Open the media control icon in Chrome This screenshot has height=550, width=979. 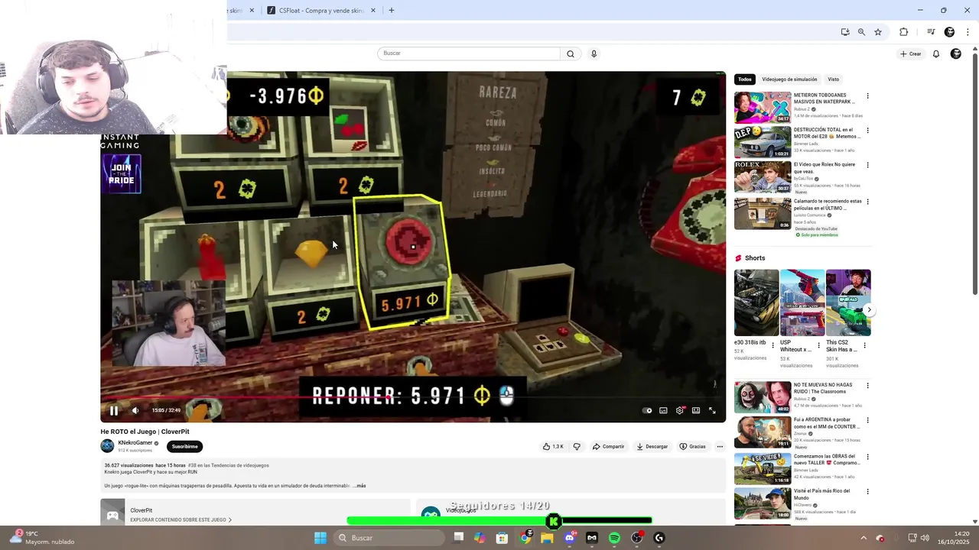click(x=931, y=32)
